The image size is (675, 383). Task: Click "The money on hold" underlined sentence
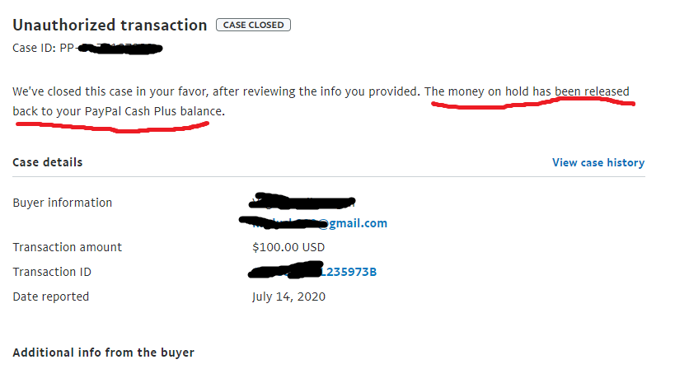point(527,91)
